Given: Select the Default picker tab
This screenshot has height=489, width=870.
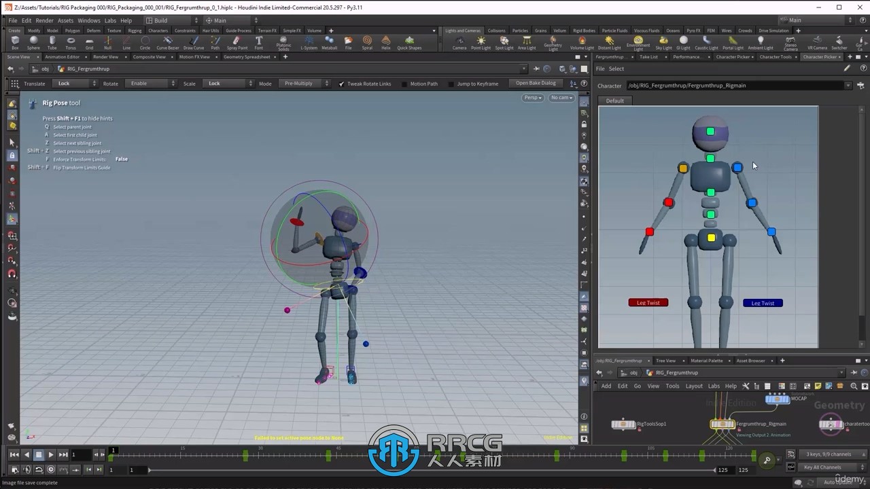Looking at the screenshot, I should [x=615, y=101].
